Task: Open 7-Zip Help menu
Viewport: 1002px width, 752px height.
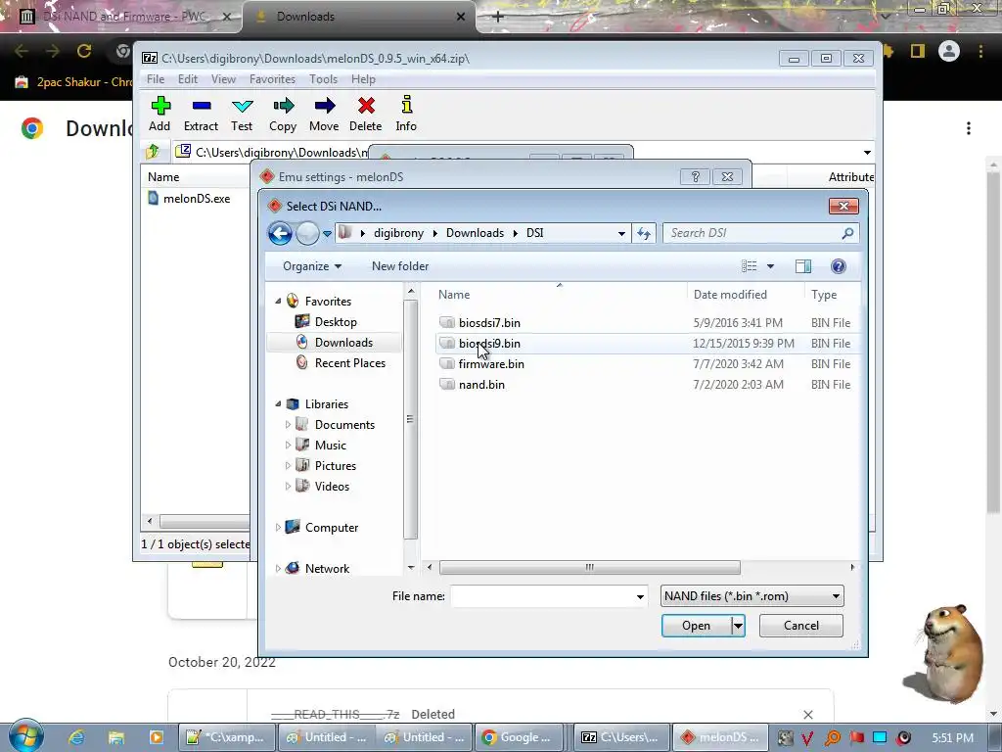Action: pos(363,79)
